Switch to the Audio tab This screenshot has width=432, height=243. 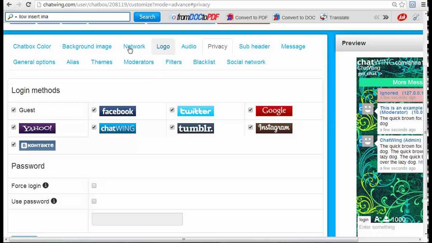pyautogui.click(x=189, y=47)
